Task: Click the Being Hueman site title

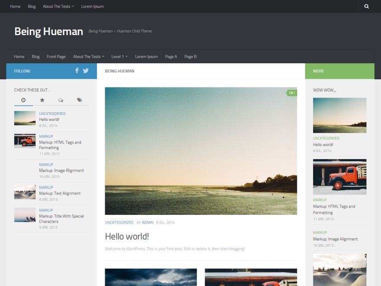Action: (48, 31)
